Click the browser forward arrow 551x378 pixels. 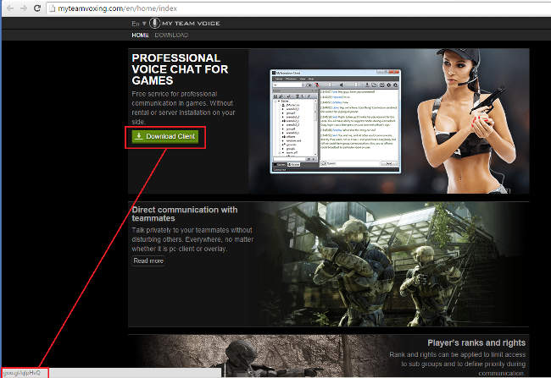point(24,8)
